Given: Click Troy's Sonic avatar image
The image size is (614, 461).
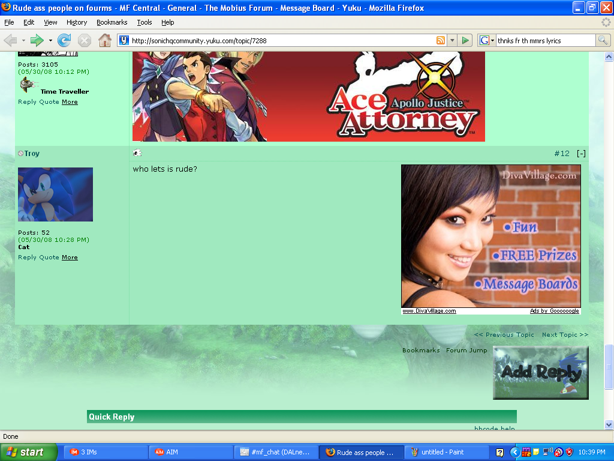Looking at the screenshot, I should click(55, 194).
